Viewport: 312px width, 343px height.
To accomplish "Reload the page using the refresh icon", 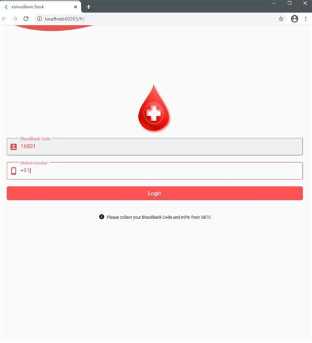I will click(x=26, y=19).
